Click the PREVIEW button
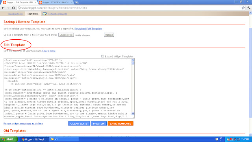The height and width of the screenshot is (142, 252). 99,124
